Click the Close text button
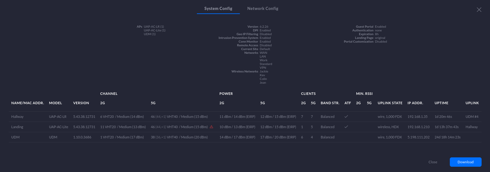This screenshot has height=172, width=490. pyautogui.click(x=433, y=162)
